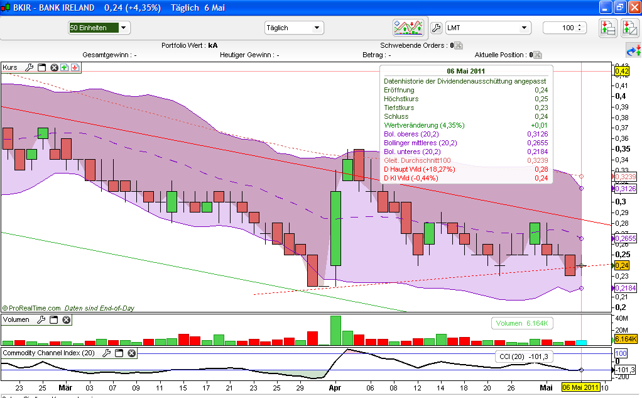Maximize the Volumen panel window icon

[53, 319]
